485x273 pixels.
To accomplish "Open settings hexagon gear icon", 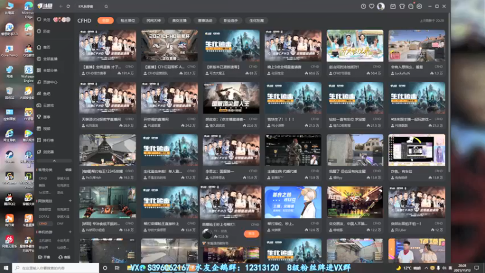I will tap(420, 6).
